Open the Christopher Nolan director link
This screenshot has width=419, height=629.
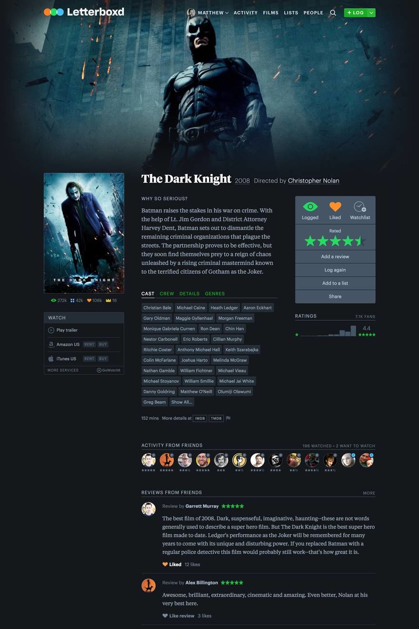pos(314,181)
